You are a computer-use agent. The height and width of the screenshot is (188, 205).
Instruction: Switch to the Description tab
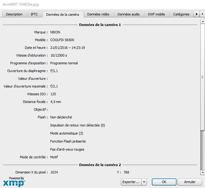[x=14, y=14]
